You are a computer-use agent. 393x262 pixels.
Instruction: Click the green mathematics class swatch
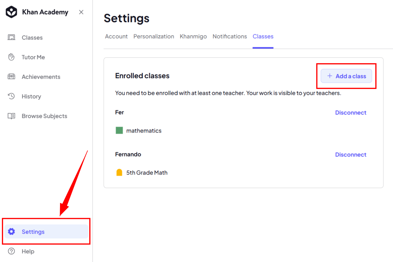[x=119, y=130]
